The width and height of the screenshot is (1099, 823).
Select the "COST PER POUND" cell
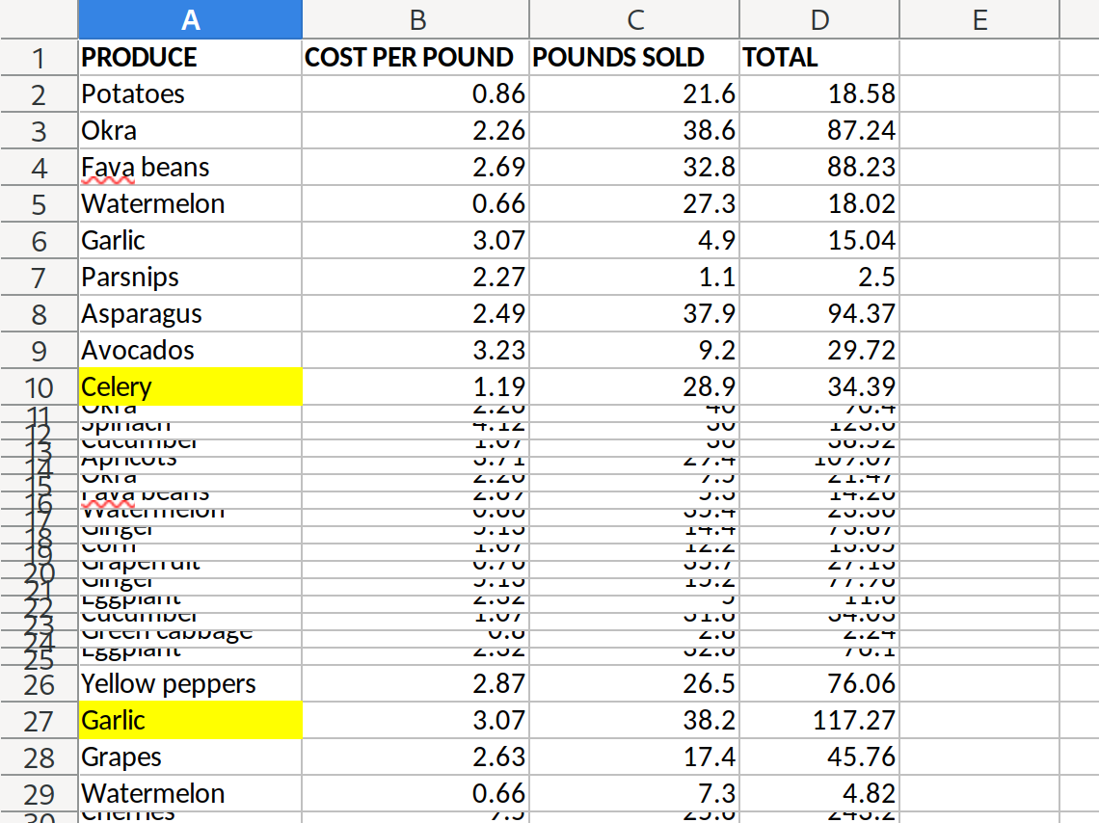pyautogui.click(x=415, y=58)
